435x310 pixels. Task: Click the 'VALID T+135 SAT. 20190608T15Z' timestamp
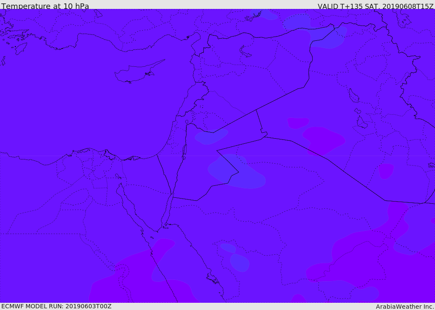click(376, 6)
